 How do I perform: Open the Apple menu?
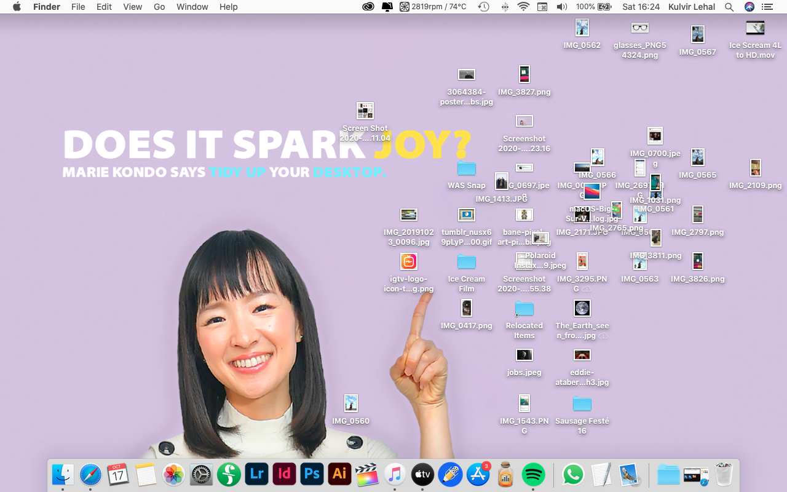click(x=17, y=7)
